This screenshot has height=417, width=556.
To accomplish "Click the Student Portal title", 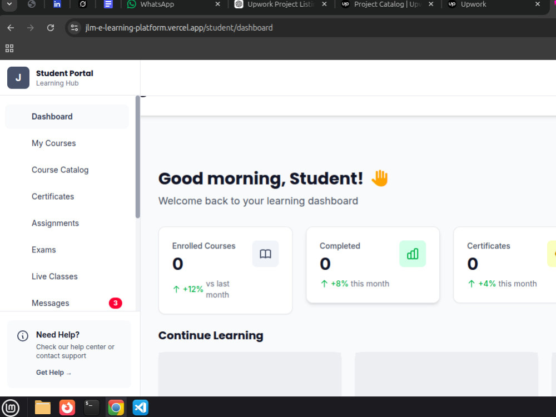I will tap(64, 73).
